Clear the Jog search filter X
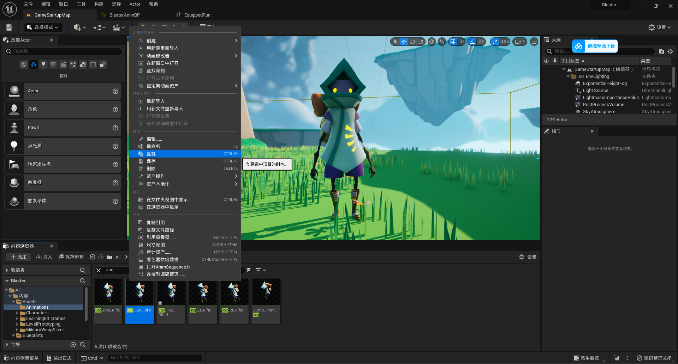The width and height of the screenshot is (678, 364). pos(99,270)
